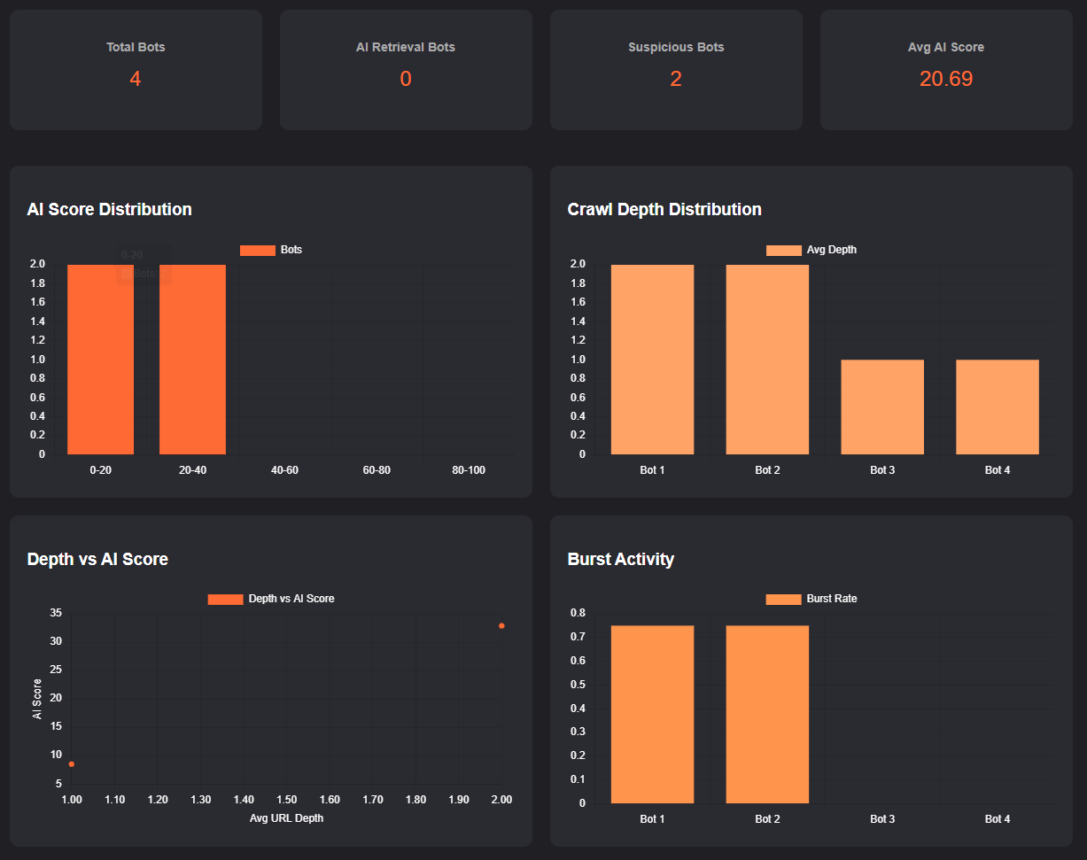Click the Avg AI Score card
The image size is (1087, 860).
pyautogui.click(x=945, y=70)
